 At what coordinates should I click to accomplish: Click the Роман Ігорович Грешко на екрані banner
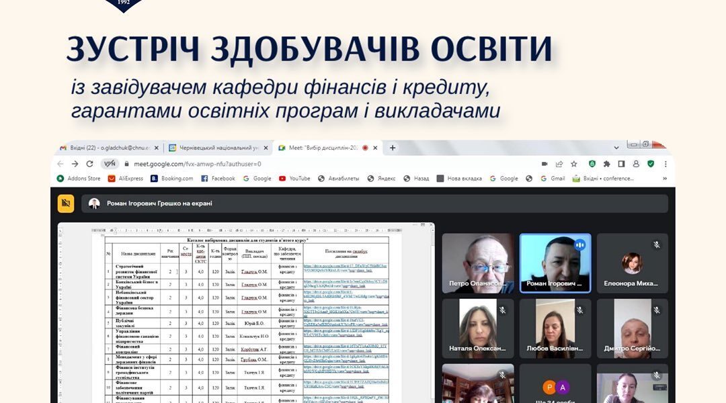[374, 204]
